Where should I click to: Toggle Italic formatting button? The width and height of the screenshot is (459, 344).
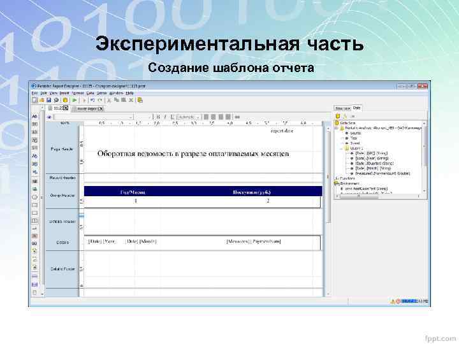165,117
